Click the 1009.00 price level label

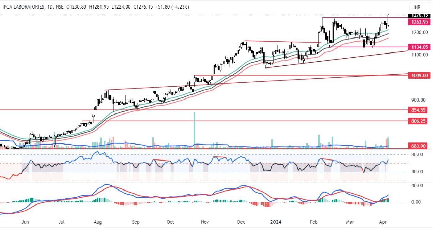tap(418, 75)
